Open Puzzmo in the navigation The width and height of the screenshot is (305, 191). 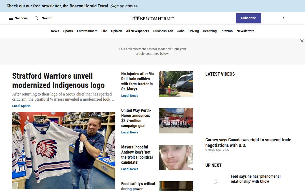click(227, 31)
